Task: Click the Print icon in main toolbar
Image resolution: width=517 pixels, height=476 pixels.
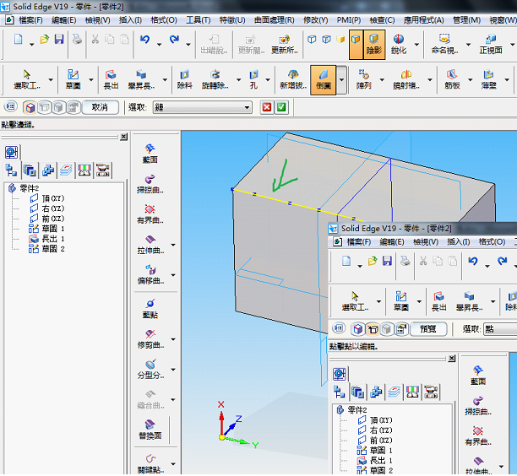Action: click(77, 40)
